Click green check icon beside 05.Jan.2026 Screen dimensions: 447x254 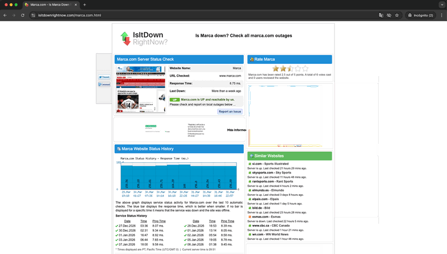pyautogui.click(x=185, y=240)
